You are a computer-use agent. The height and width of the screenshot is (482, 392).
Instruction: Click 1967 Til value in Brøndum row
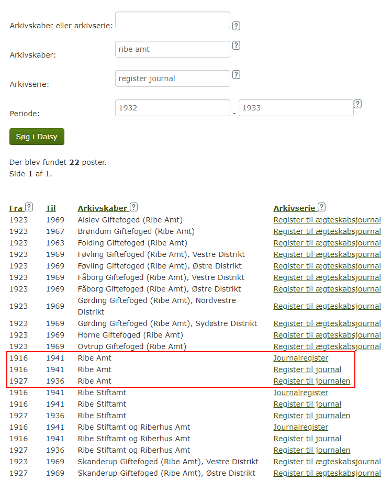[55, 231]
